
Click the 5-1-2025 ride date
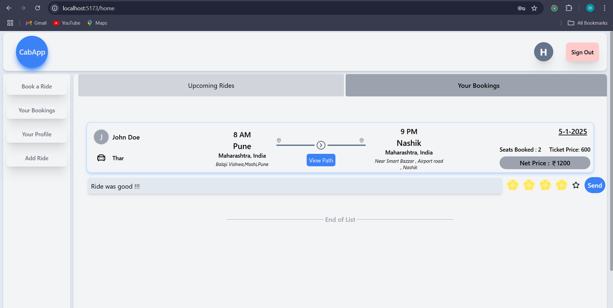573,132
